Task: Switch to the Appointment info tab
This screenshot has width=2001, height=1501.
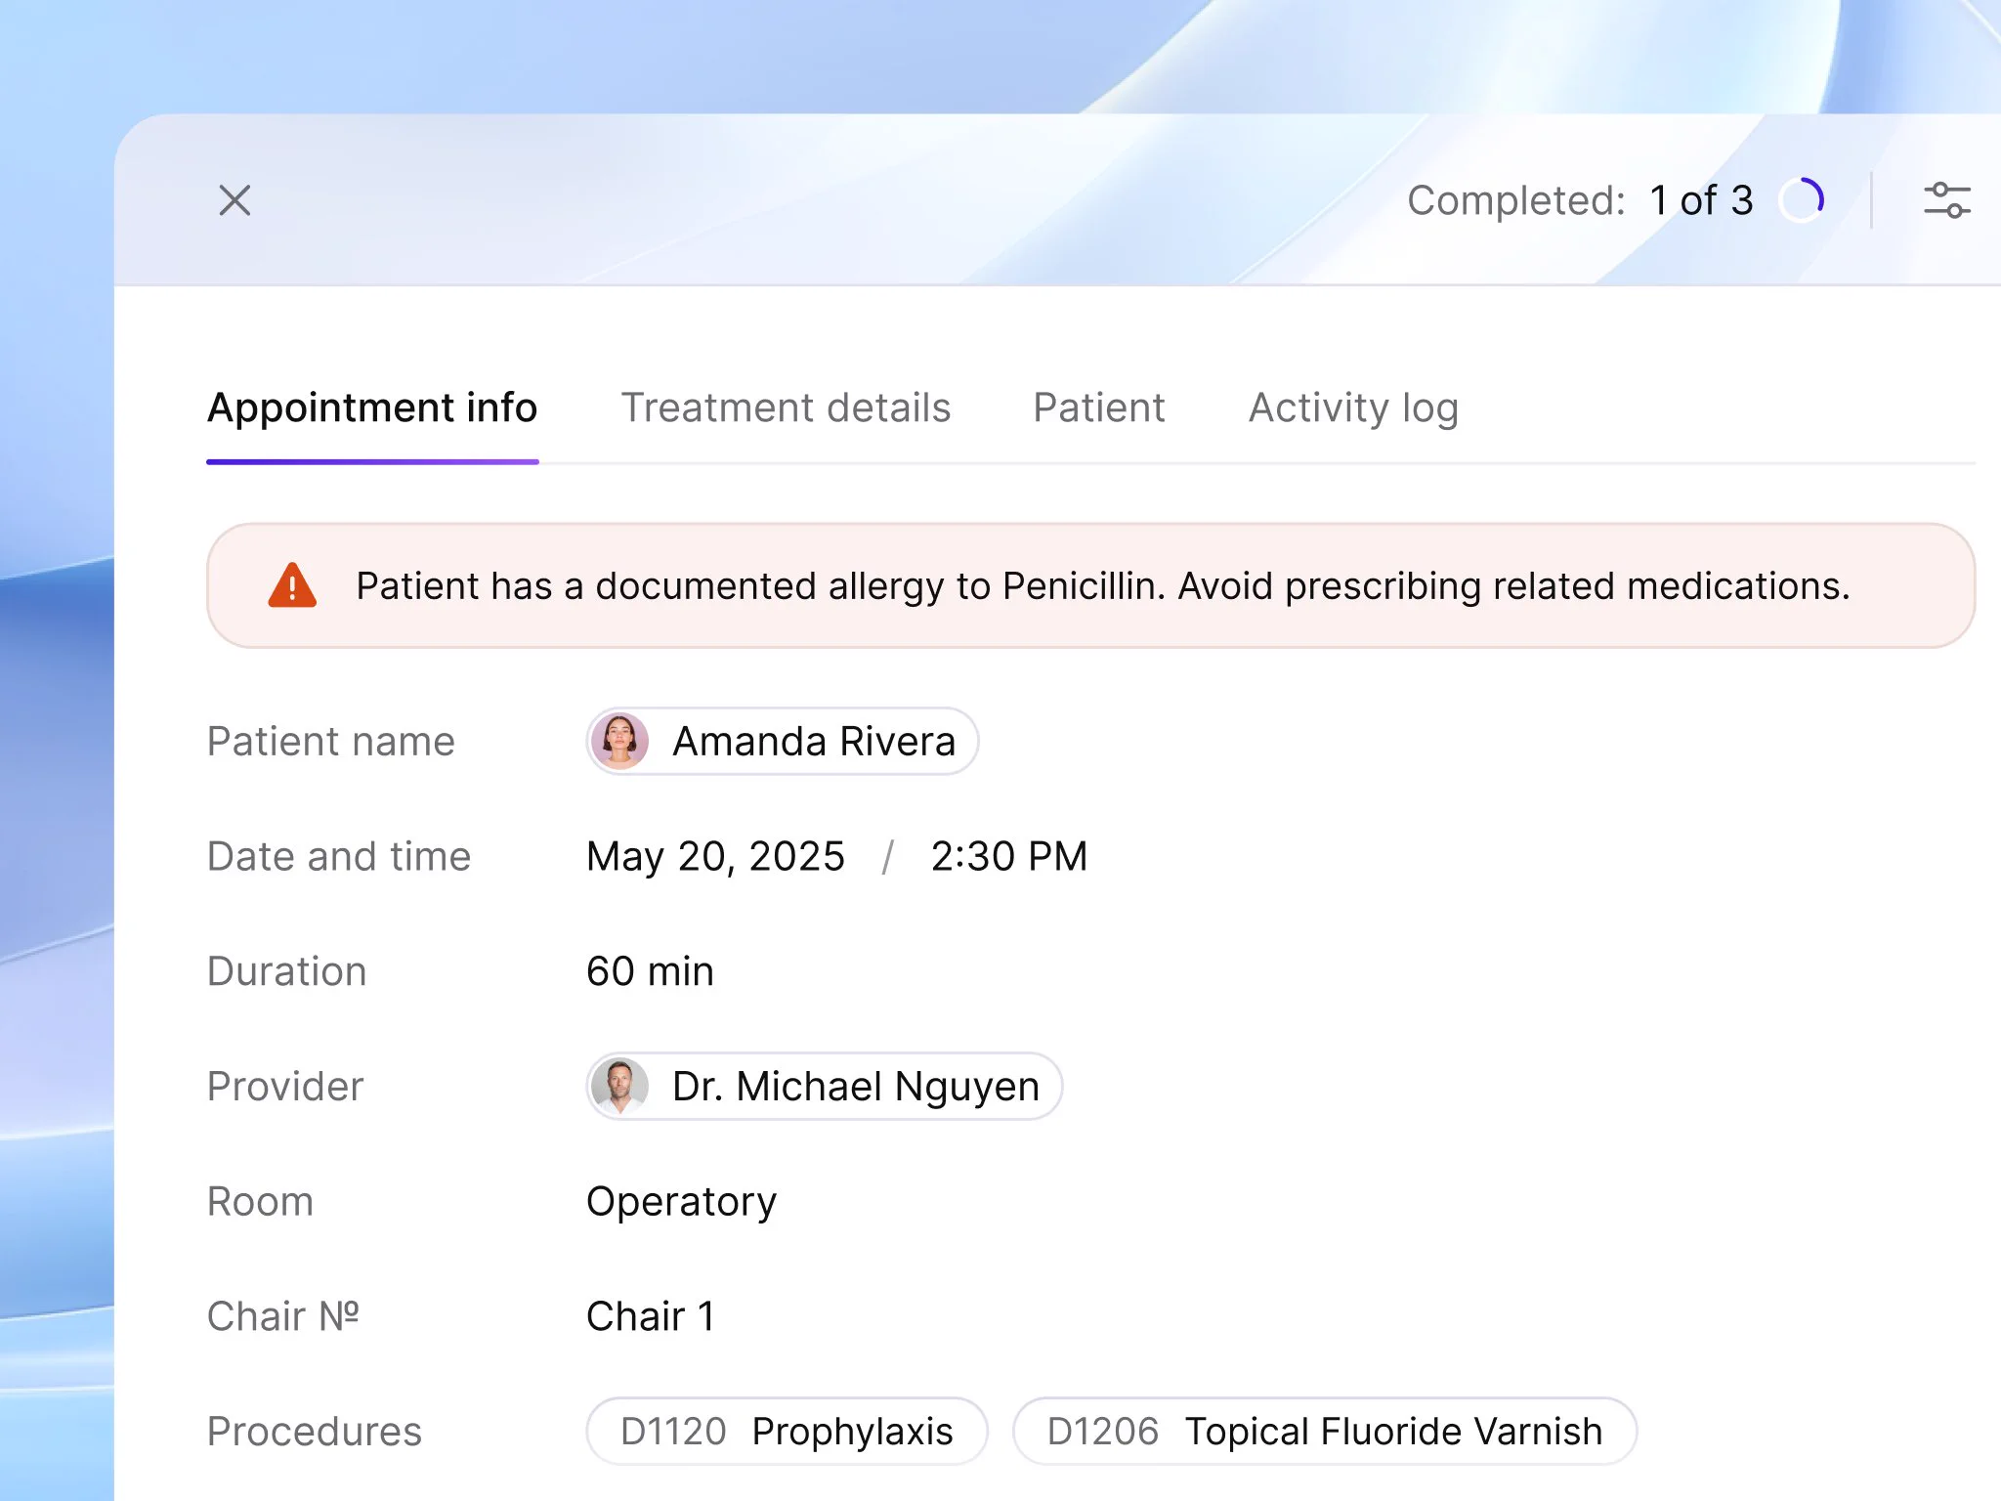Action: pos(372,407)
